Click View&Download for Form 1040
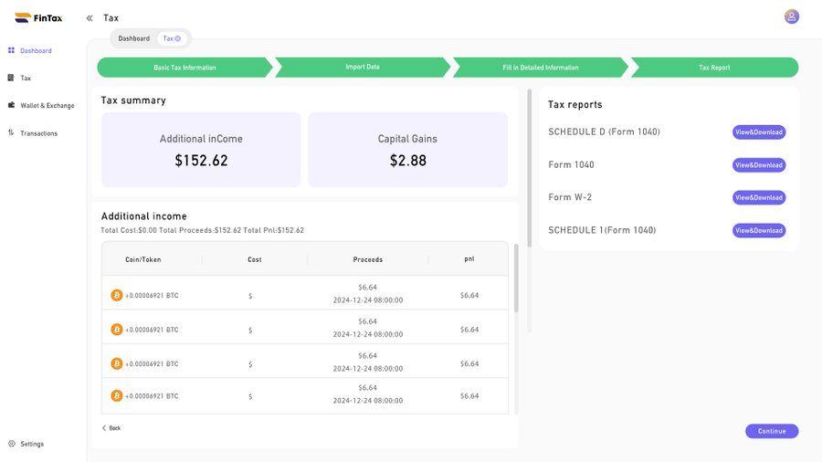This screenshot has height=462, width=822. pyautogui.click(x=759, y=165)
